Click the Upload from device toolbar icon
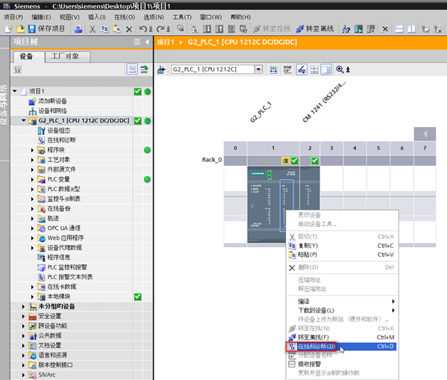447x380 pixels. click(219, 29)
